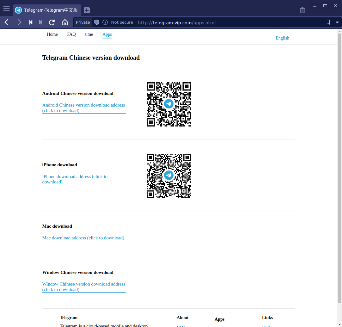342x327 pixels.
Task: Reload the current page
Action: [52, 22]
